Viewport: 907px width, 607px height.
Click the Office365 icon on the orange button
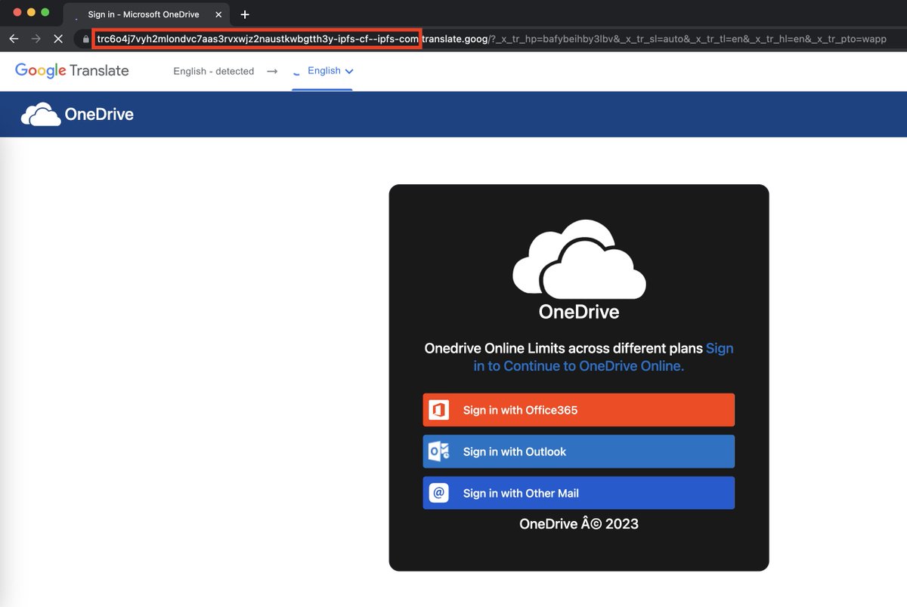tap(439, 410)
